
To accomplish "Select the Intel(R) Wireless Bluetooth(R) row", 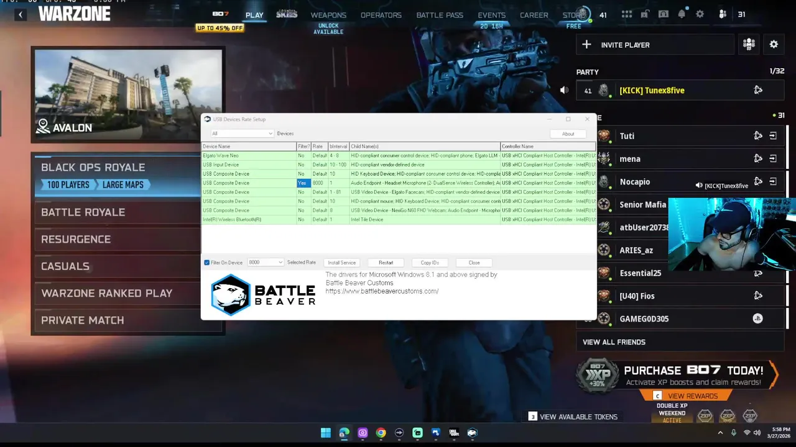I will tap(399, 219).
